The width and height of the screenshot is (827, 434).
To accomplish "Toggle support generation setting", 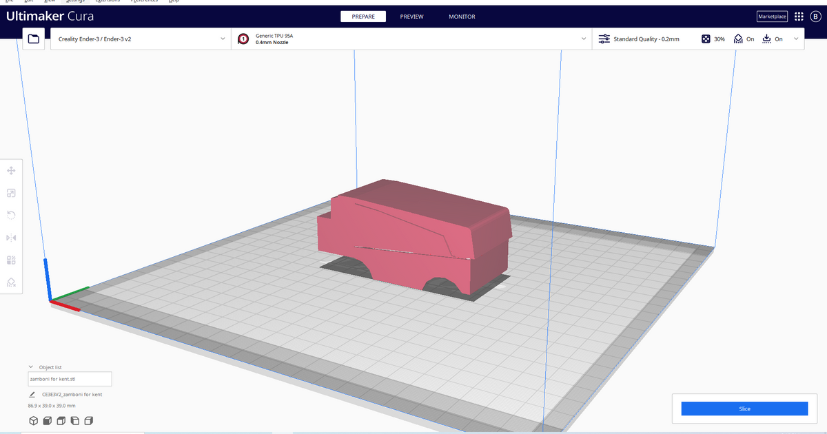I will [x=744, y=39].
